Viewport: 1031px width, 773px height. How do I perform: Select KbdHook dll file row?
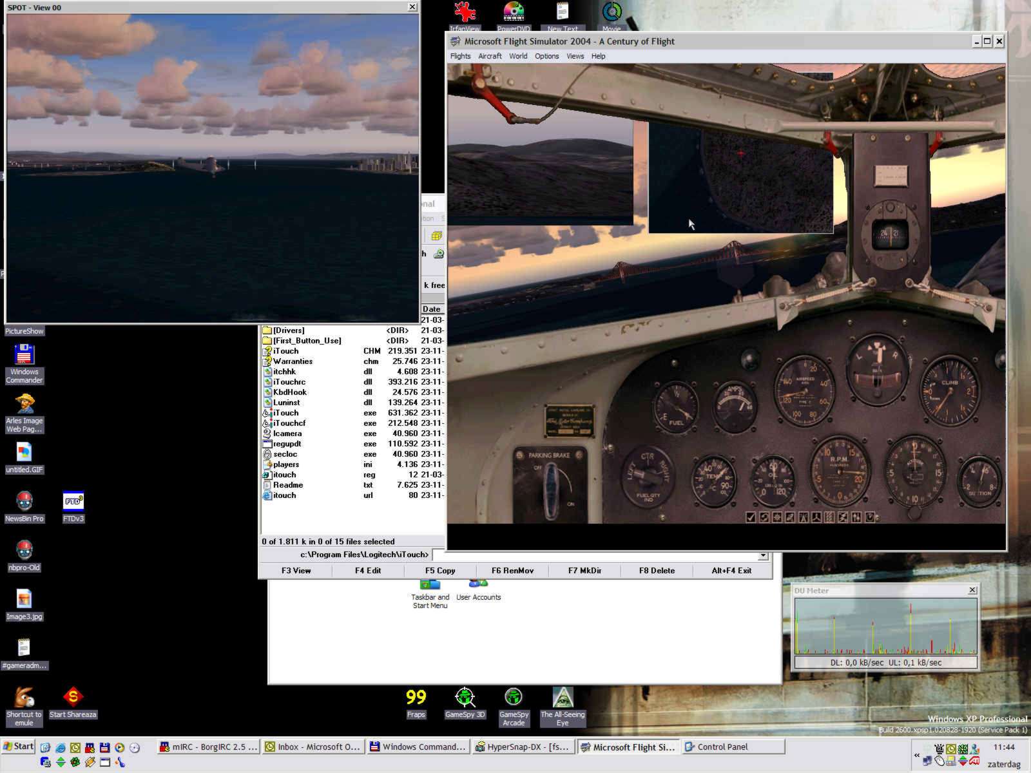352,392
